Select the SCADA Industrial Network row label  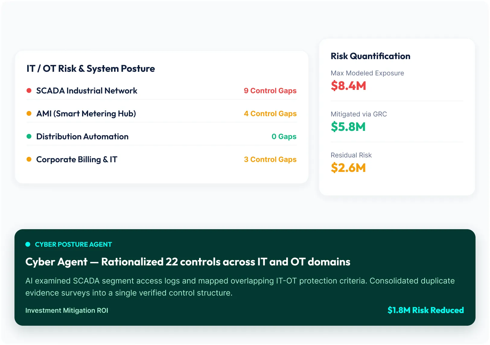87,91
